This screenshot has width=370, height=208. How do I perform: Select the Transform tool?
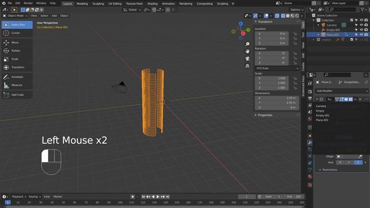pyautogui.click(x=17, y=67)
